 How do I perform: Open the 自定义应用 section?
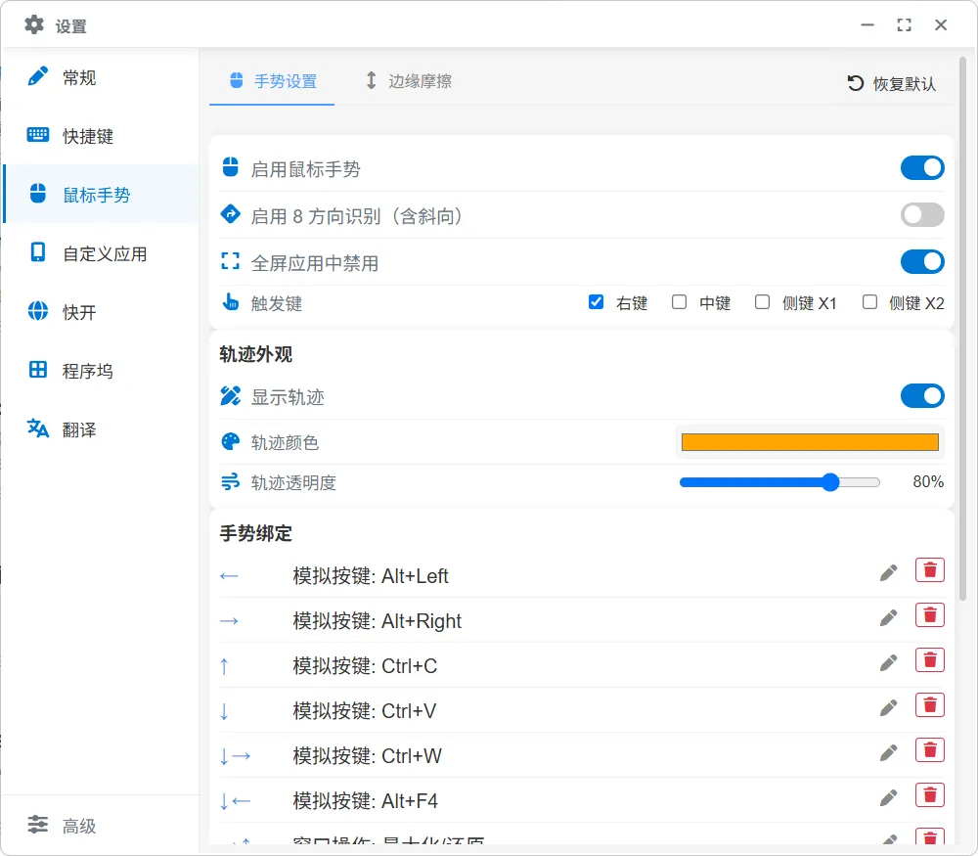101,253
